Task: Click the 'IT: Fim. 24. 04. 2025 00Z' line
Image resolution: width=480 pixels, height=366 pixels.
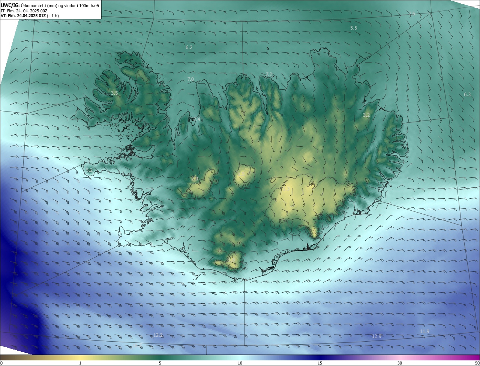Action: (24, 11)
